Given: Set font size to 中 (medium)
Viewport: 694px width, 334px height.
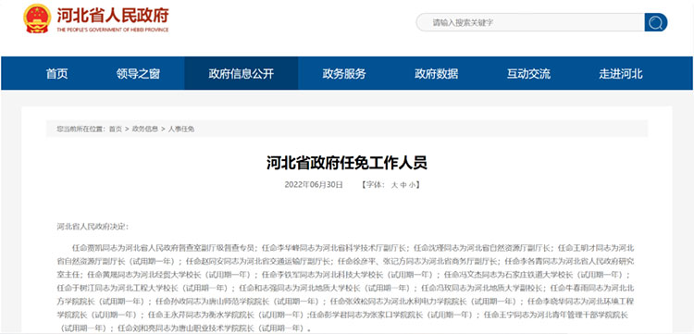Looking at the screenshot, I should [x=403, y=185].
